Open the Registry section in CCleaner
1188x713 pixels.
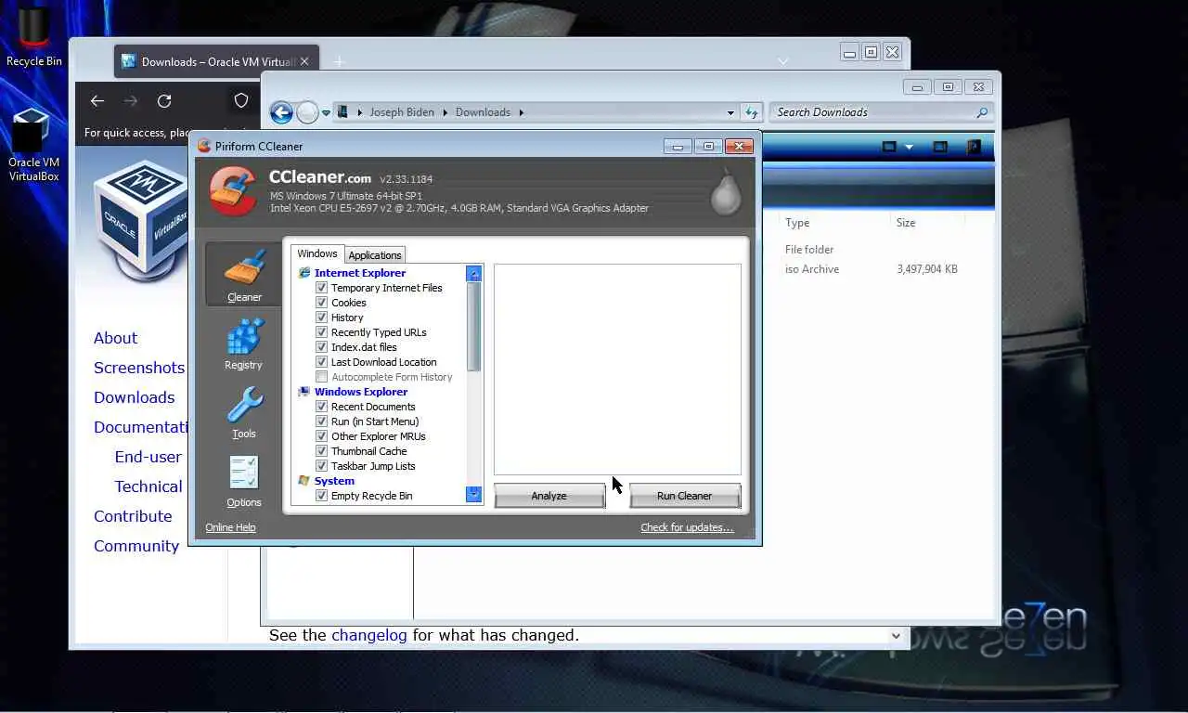(x=243, y=344)
